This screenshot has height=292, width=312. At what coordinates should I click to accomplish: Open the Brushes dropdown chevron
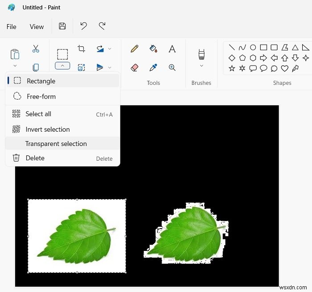[x=201, y=66]
